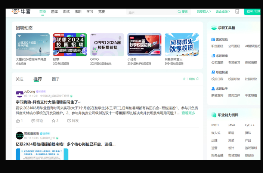Open the 求职 nav tab
Image resolution: width=263 pixels, height=173 pixels.
click(x=78, y=12)
